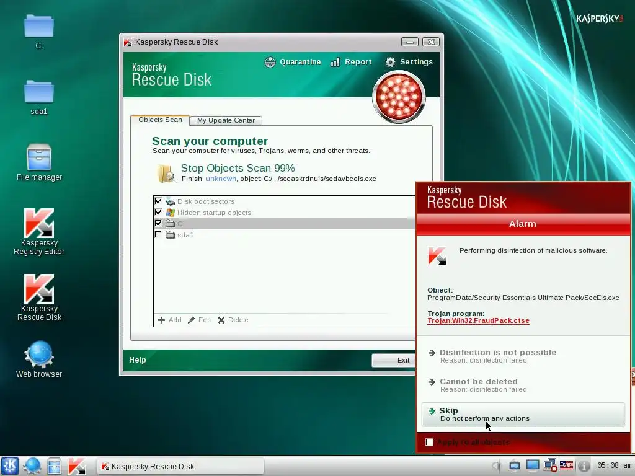Click Kaspersky logo icon in Alarm dialog

click(437, 256)
